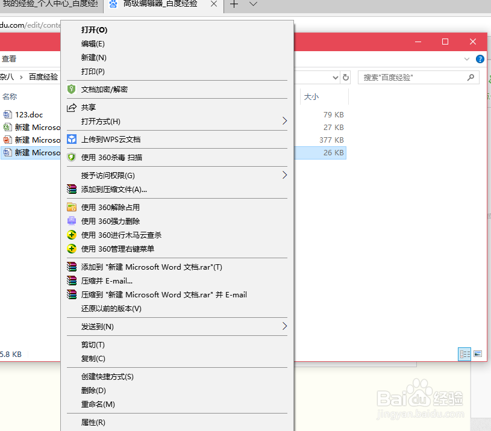This screenshot has height=431, width=491.
Task: Click the WinRAR icon beside 添加到 新建 Microsoft Word 文档.rar
Action: (x=72, y=267)
